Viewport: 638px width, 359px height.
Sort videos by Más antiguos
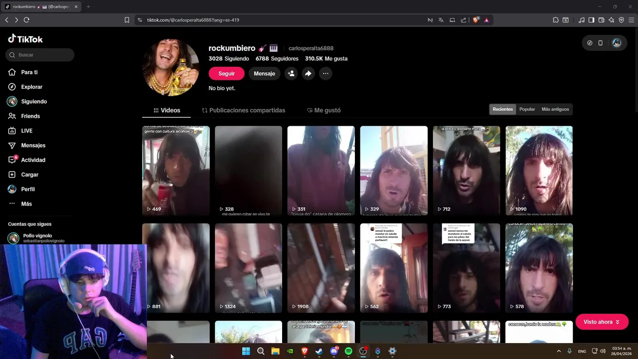point(555,109)
